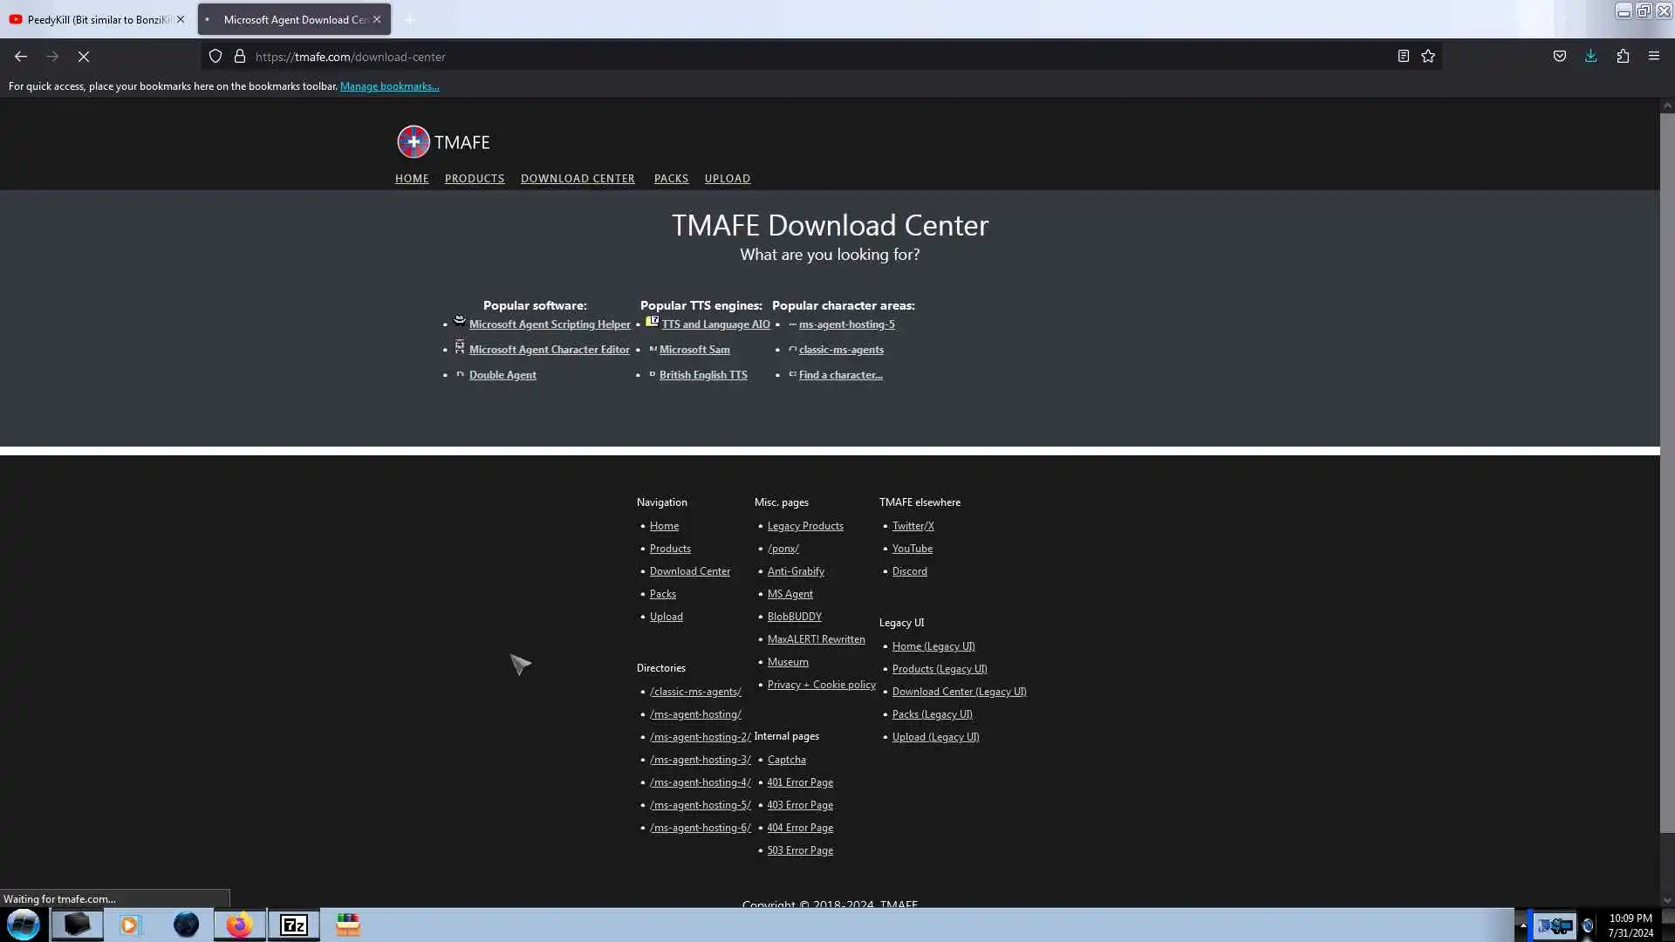Screen dimensions: 1675x942
Task: Click the tracking protection shield icon
Action: 215,57
